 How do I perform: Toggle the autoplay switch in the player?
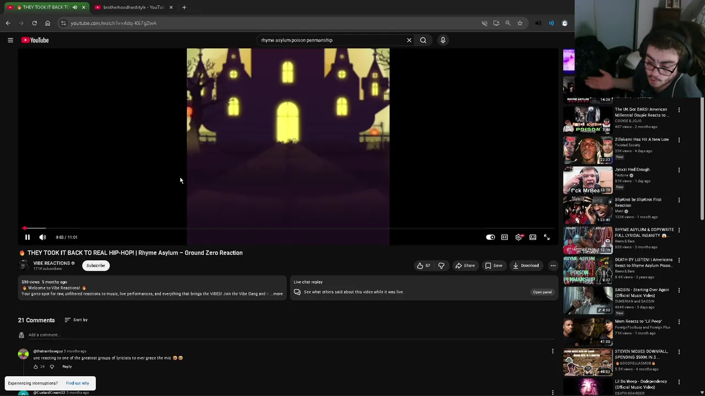click(490, 237)
